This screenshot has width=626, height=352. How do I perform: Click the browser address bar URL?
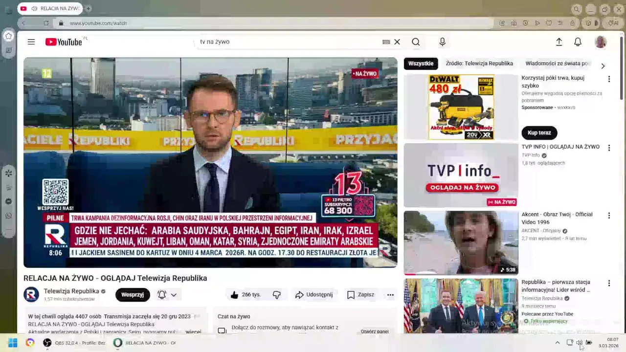pos(98,23)
